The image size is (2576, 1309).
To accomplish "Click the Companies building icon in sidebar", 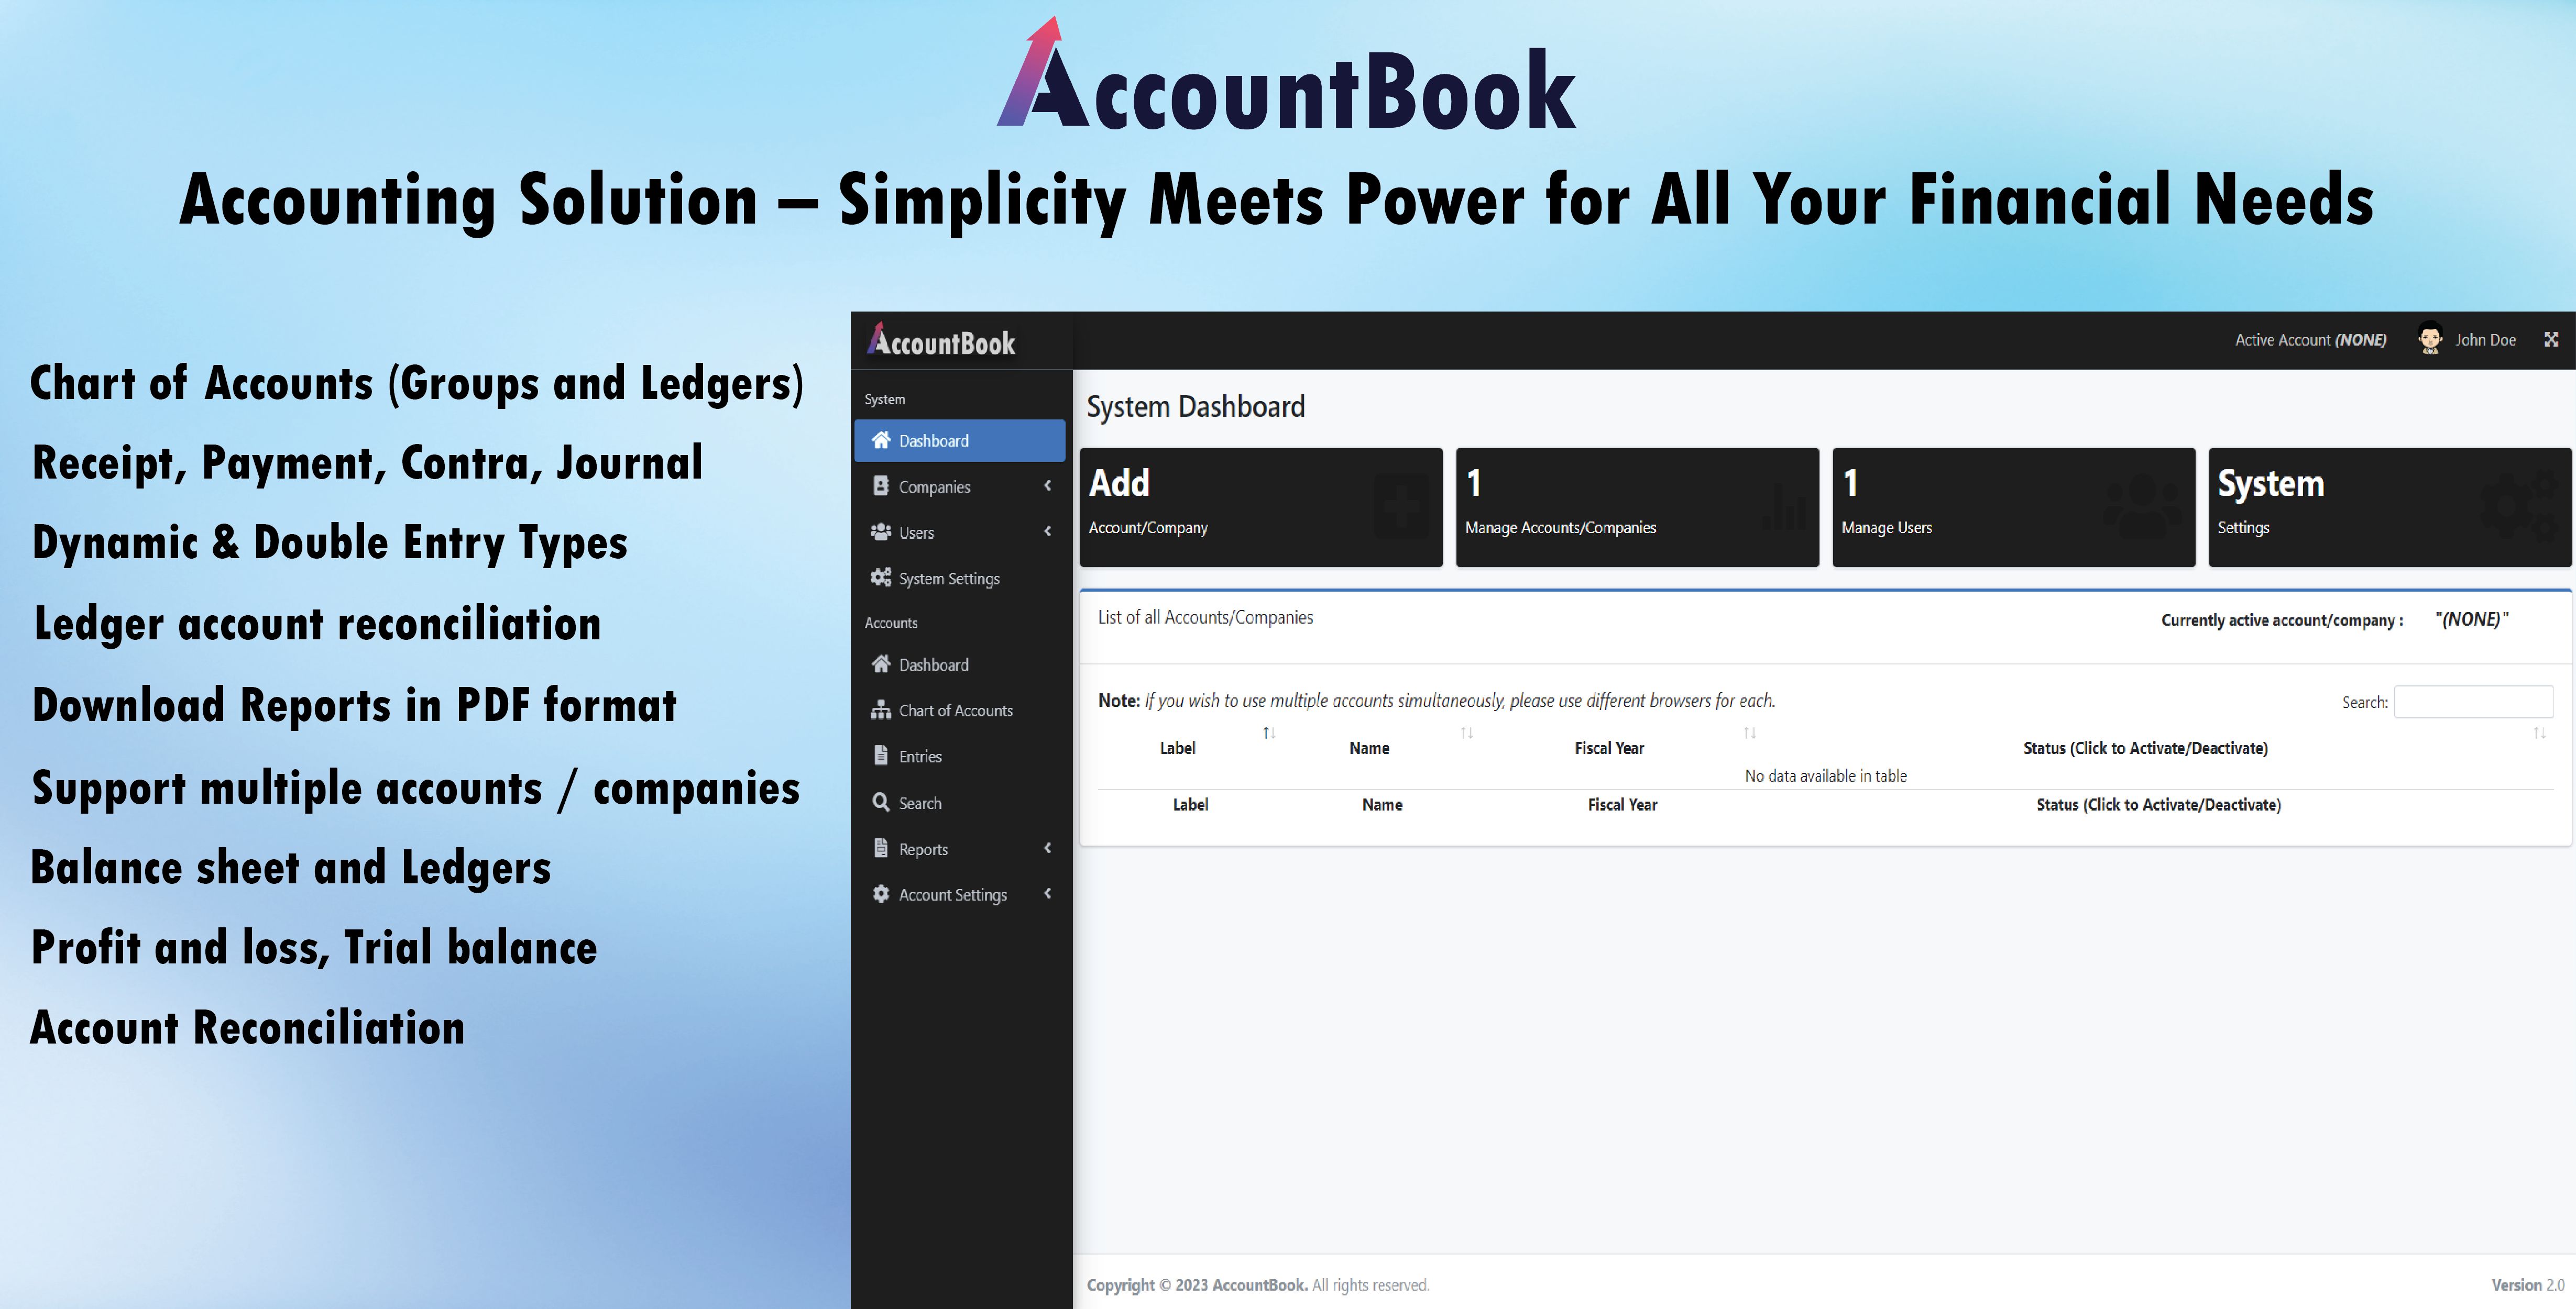I will [x=880, y=485].
